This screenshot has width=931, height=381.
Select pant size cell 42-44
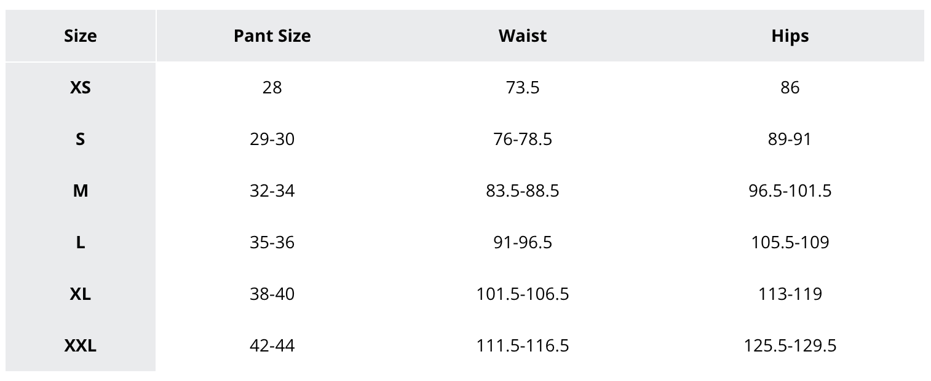(272, 346)
